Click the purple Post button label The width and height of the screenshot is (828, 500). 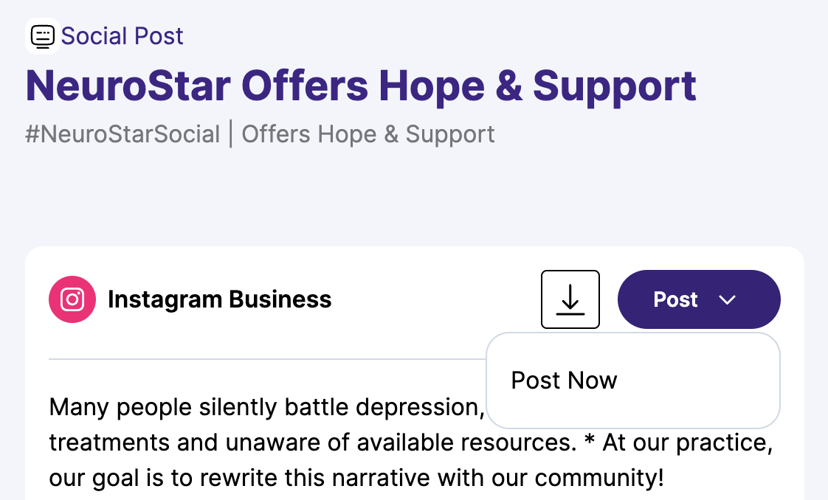click(x=675, y=299)
